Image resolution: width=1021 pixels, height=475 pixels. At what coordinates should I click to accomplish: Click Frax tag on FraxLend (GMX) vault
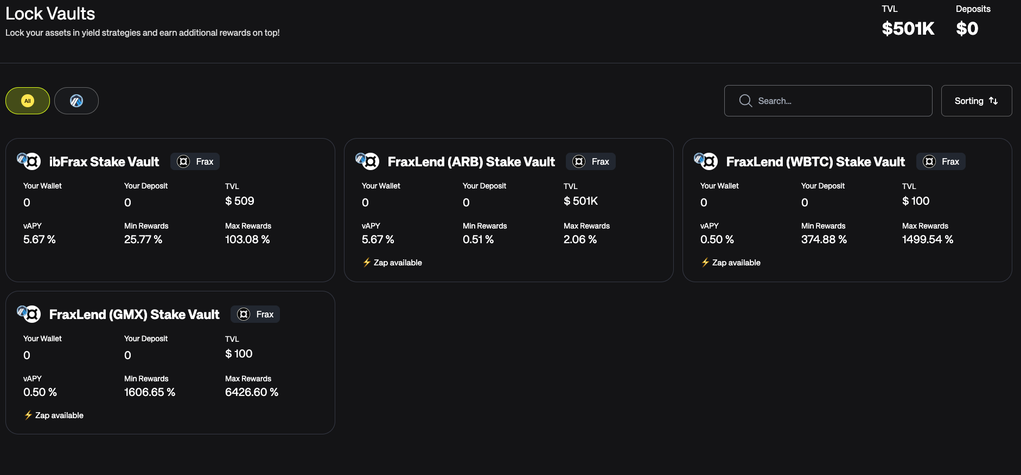[x=256, y=314]
